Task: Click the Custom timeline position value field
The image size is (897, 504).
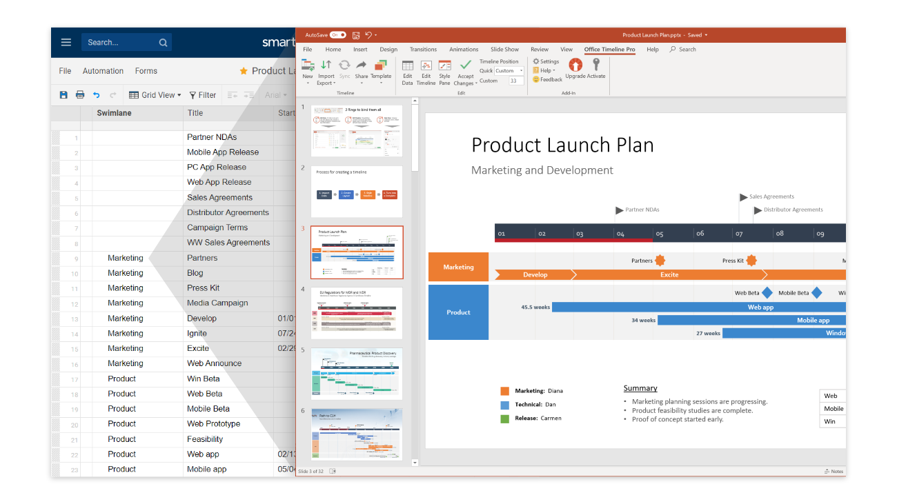Action: point(515,81)
